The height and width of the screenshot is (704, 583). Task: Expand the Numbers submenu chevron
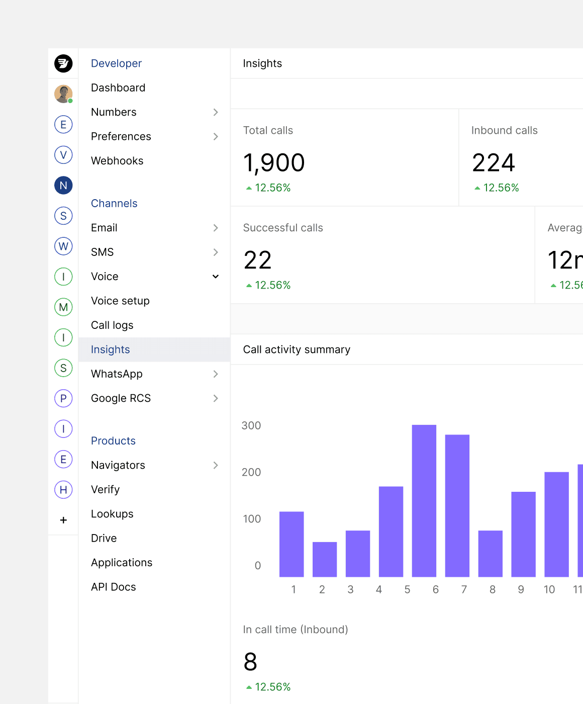(x=216, y=112)
